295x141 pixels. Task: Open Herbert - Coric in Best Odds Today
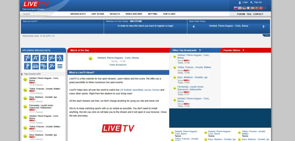(228, 26)
